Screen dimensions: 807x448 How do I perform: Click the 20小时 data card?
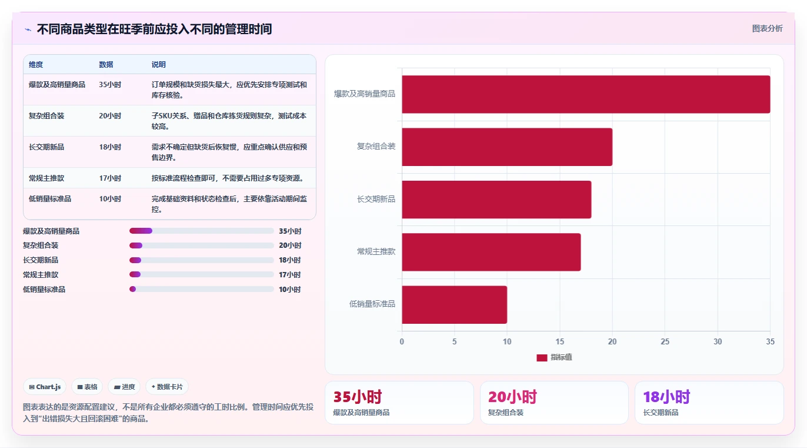coord(554,403)
